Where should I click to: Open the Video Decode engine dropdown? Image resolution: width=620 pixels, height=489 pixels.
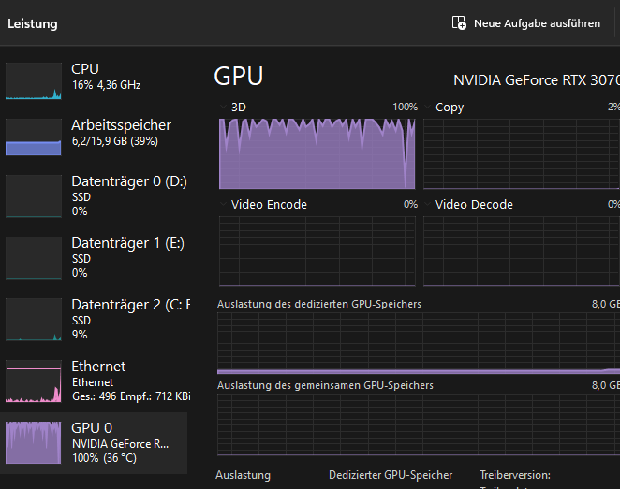click(427, 205)
